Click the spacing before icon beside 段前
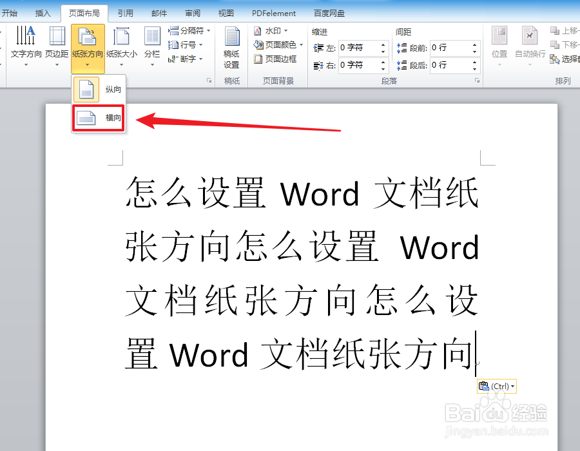This screenshot has height=451, width=580. pos(401,48)
